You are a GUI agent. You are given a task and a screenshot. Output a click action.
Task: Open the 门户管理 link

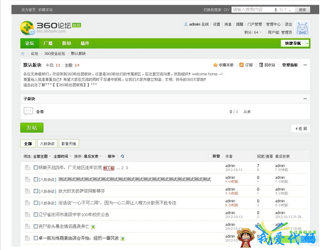tap(255, 24)
